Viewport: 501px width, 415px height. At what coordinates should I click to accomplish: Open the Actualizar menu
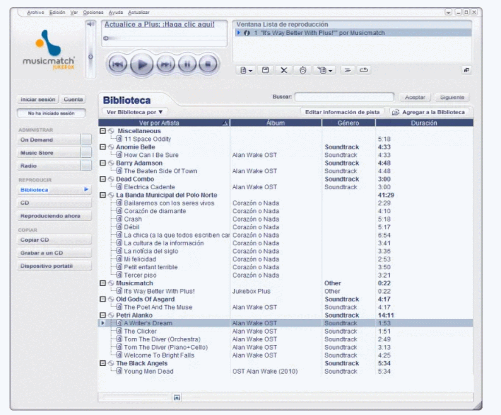[x=139, y=12]
